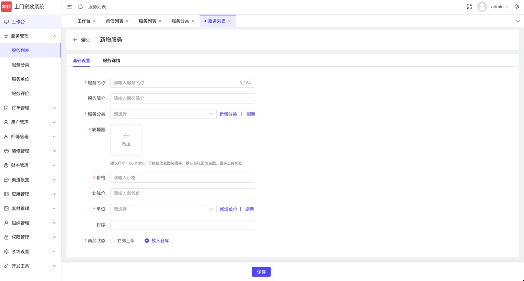Screen dimensions: 524x281
Task: Close the 服务分类 tab
Action: (x=193, y=21)
